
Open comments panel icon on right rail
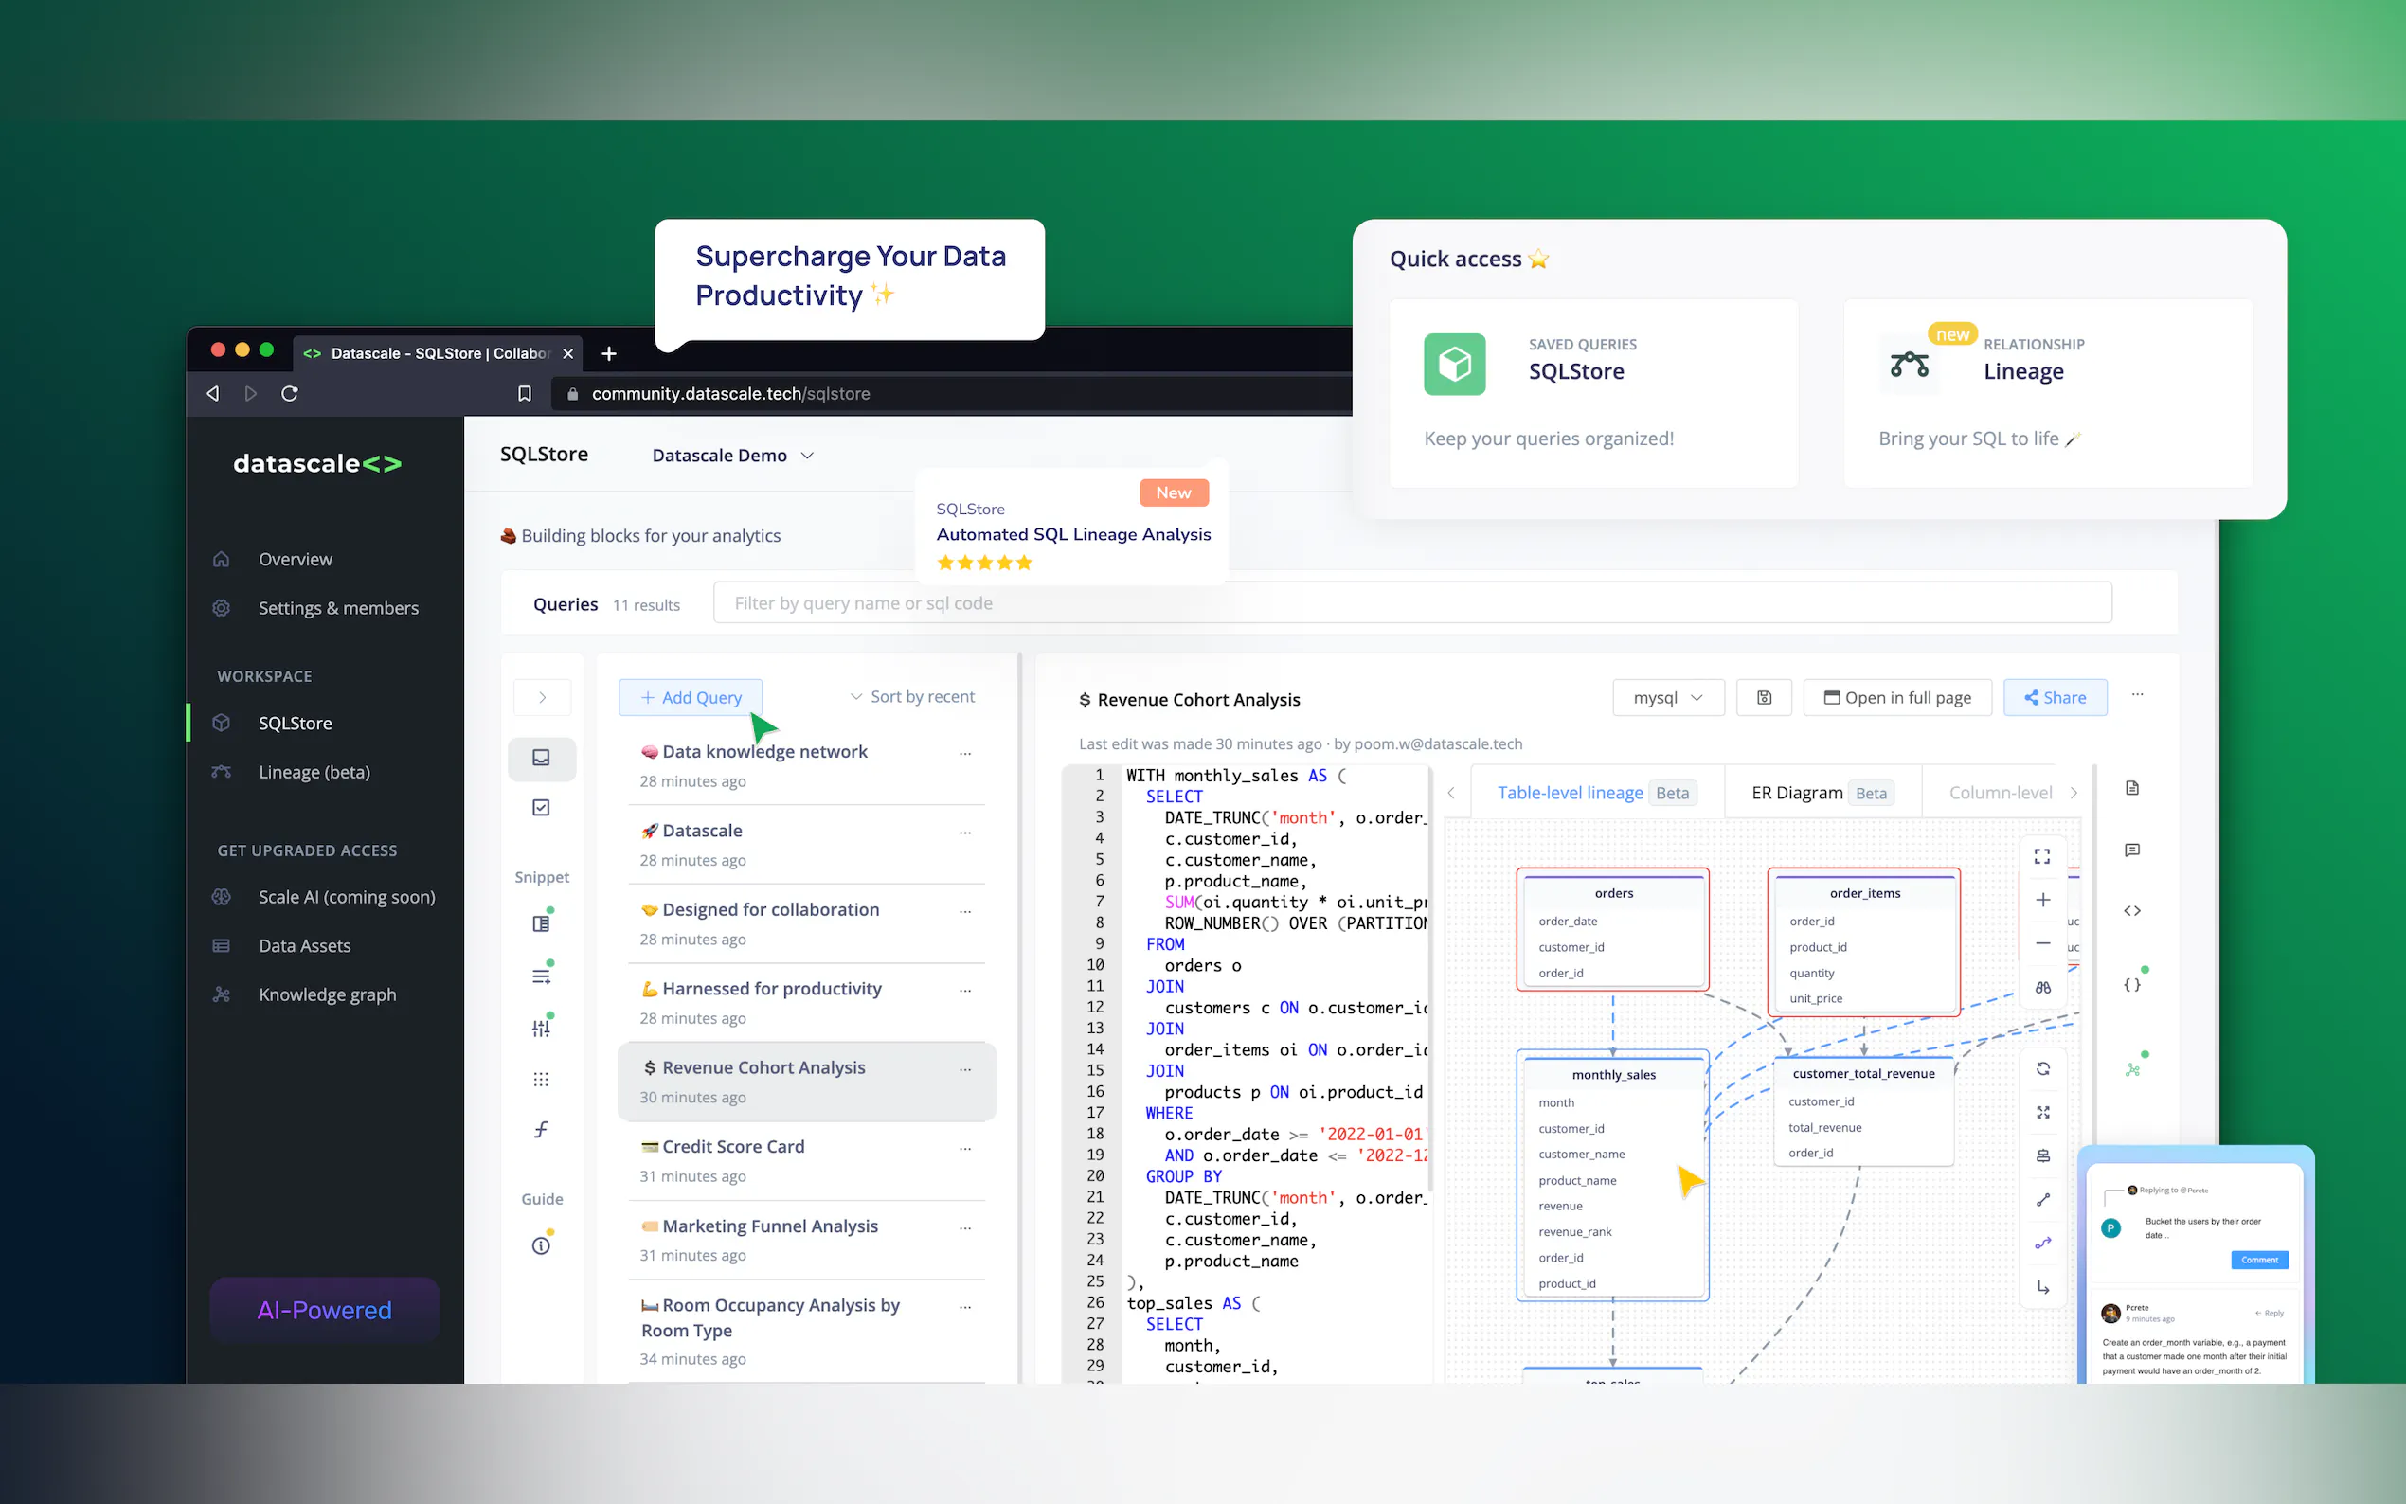[x=2131, y=850]
